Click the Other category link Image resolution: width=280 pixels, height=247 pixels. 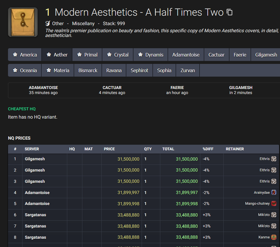click(x=58, y=24)
